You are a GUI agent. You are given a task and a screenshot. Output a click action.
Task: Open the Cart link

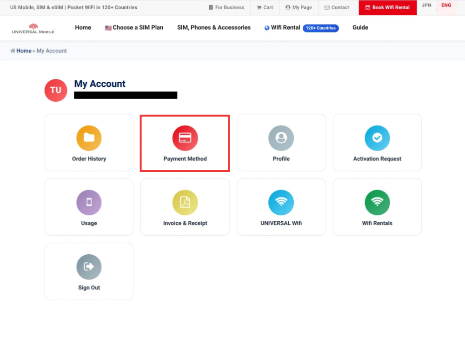(x=265, y=7)
